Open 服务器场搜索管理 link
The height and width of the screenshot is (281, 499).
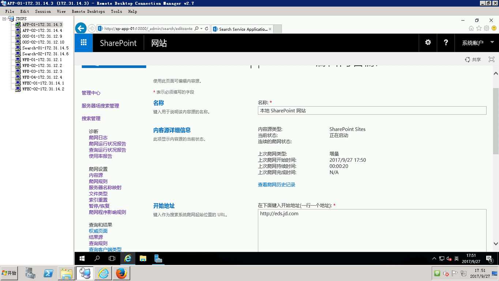tap(100, 106)
